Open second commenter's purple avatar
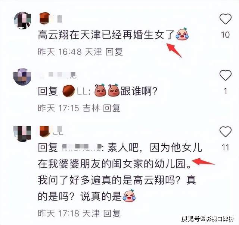Screen dimensions: 239x225 click(22, 77)
